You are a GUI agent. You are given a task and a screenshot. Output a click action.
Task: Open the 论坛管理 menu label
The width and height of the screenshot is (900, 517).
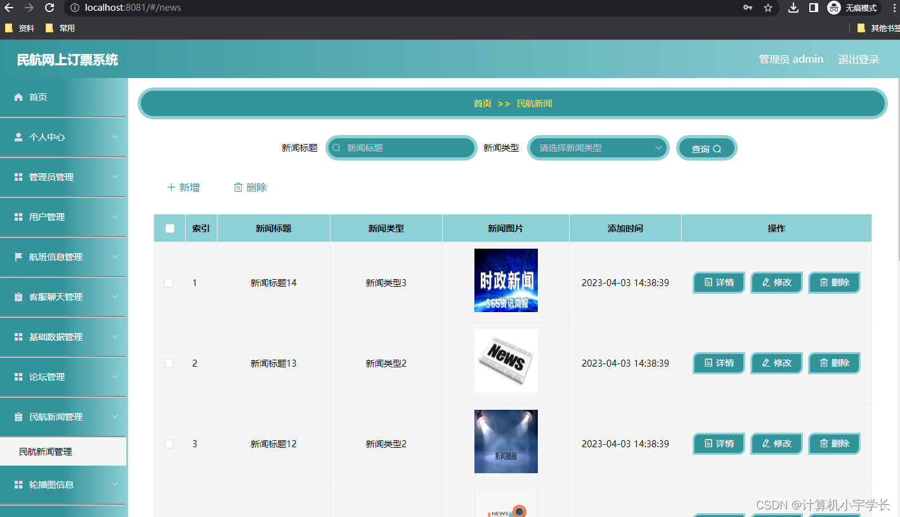click(x=47, y=377)
